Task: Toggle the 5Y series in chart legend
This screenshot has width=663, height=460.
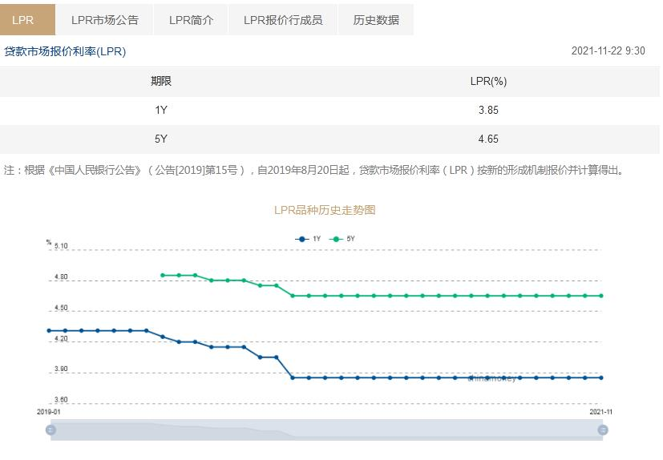Action: (343, 239)
